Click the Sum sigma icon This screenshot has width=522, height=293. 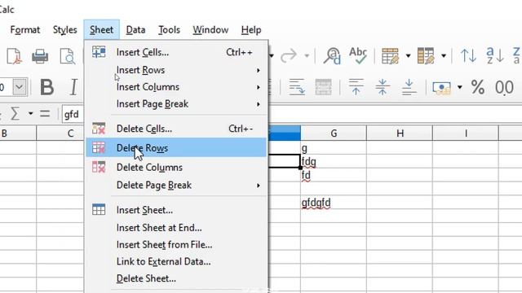pyautogui.click(x=15, y=114)
